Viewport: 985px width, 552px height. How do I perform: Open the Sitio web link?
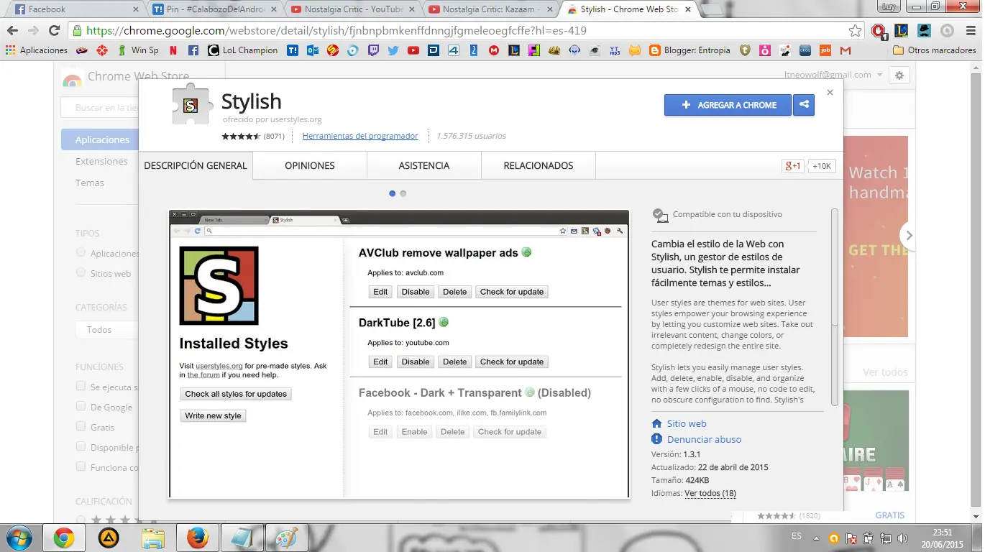tap(687, 424)
